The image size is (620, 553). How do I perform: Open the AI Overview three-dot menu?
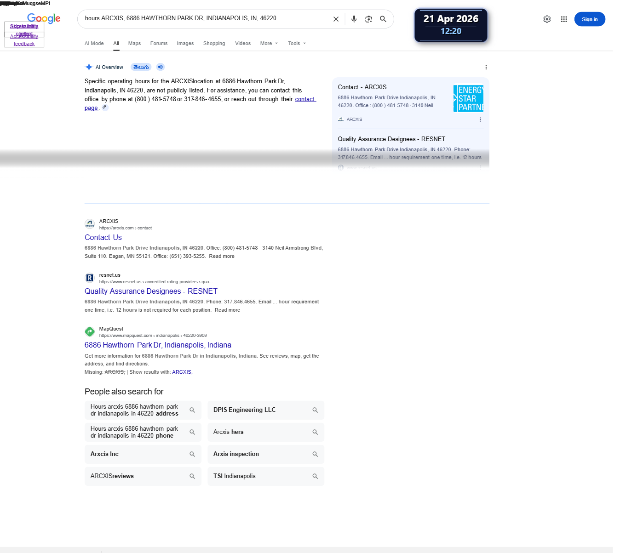(486, 67)
